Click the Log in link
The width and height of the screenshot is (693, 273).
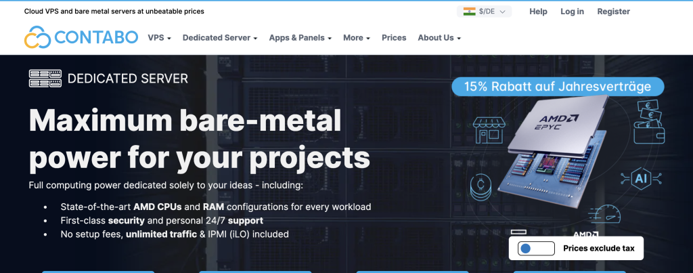[572, 12]
